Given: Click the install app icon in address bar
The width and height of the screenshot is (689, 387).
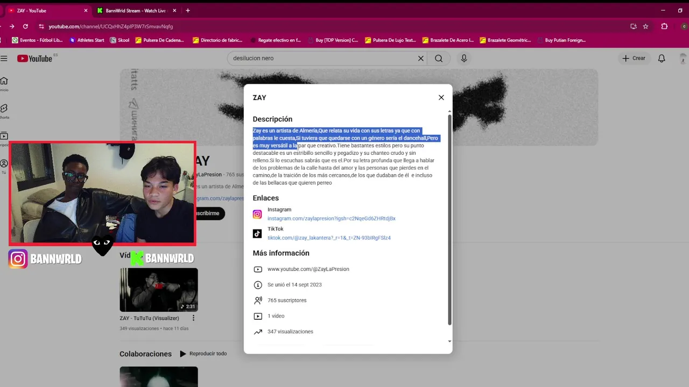Looking at the screenshot, I should 634,26.
